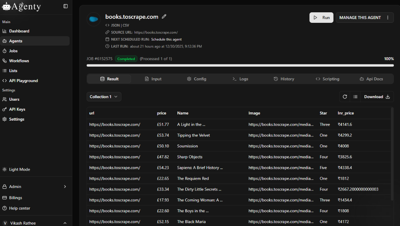The height and width of the screenshot is (226, 400).
Task: Click the The Black Maria cell
Action: 191,222
